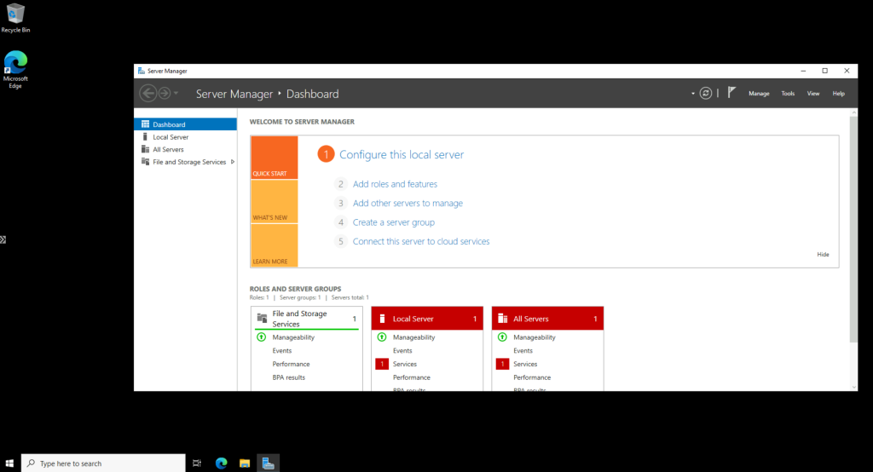The width and height of the screenshot is (873, 472).
Task: Select Local Server in the navigation pane
Action: (x=185, y=137)
